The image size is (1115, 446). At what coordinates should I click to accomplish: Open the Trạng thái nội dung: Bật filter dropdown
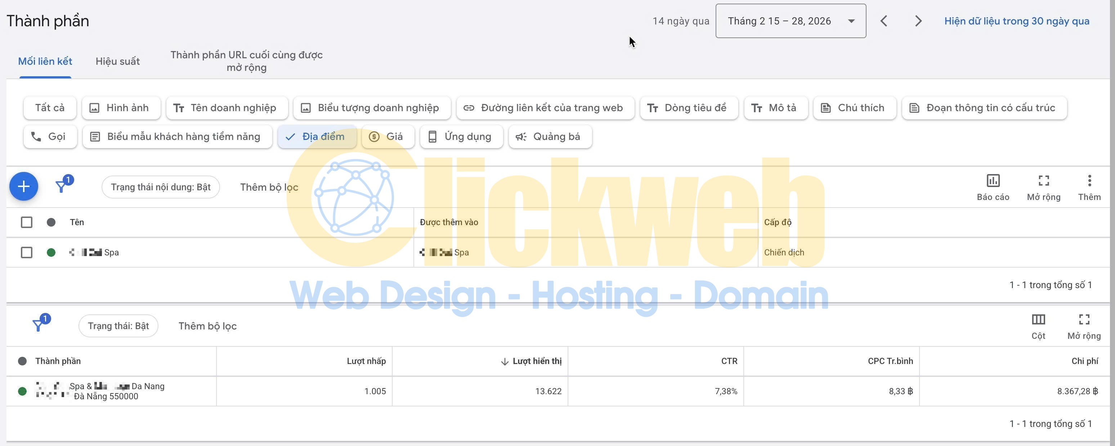pyautogui.click(x=161, y=187)
